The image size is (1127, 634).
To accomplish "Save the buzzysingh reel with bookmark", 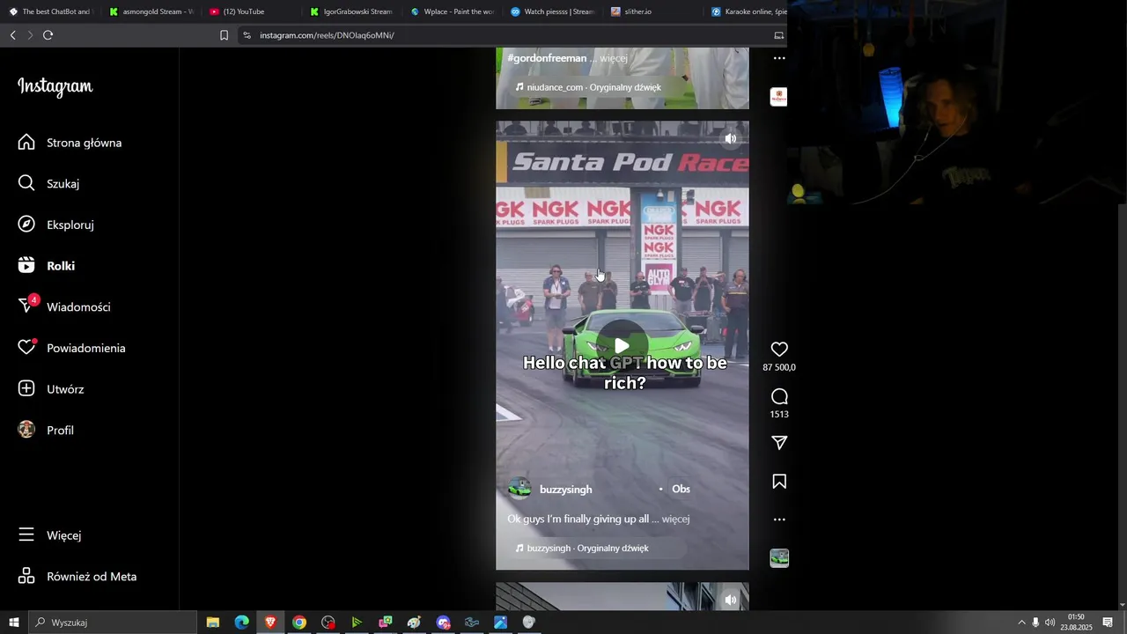I will (779, 482).
